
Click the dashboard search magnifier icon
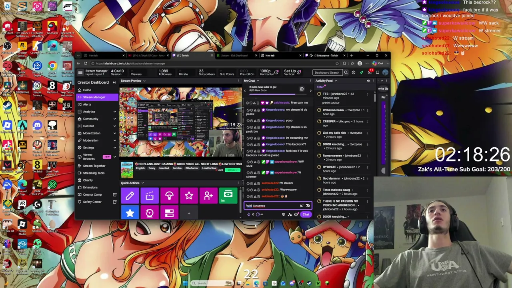(346, 72)
